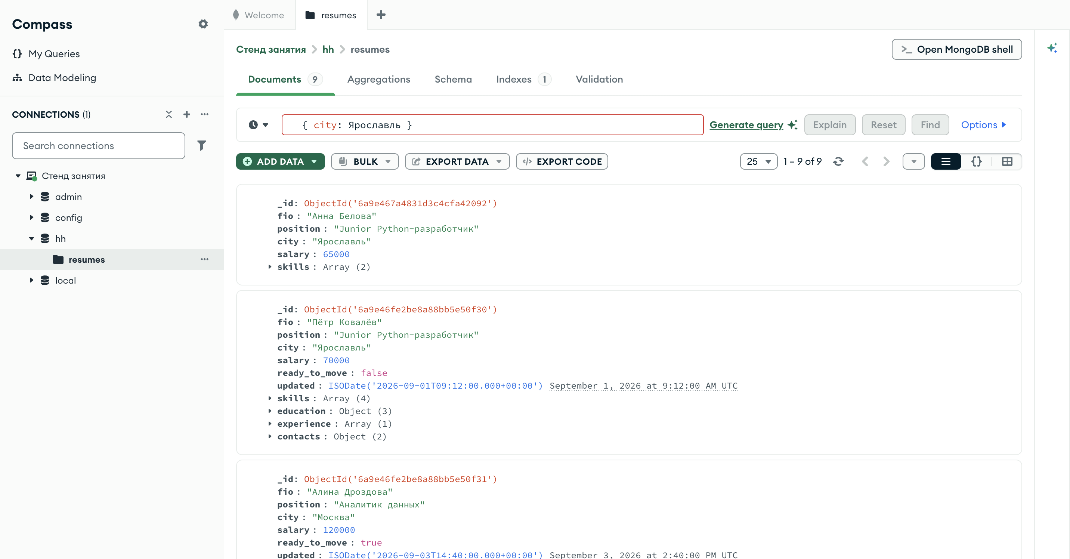Collapse hh database node
This screenshot has width=1070, height=559.
pyautogui.click(x=31, y=238)
